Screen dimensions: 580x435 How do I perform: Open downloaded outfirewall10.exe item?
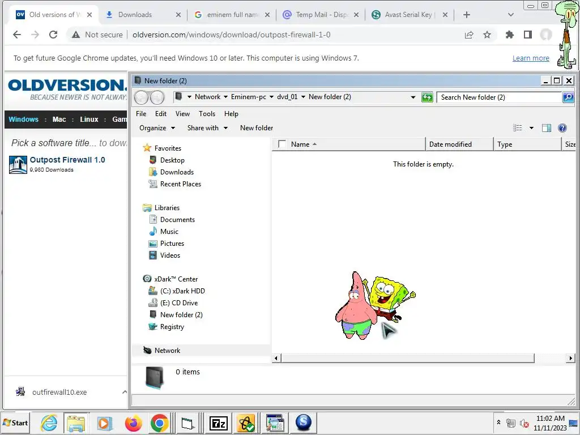[59, 392]
